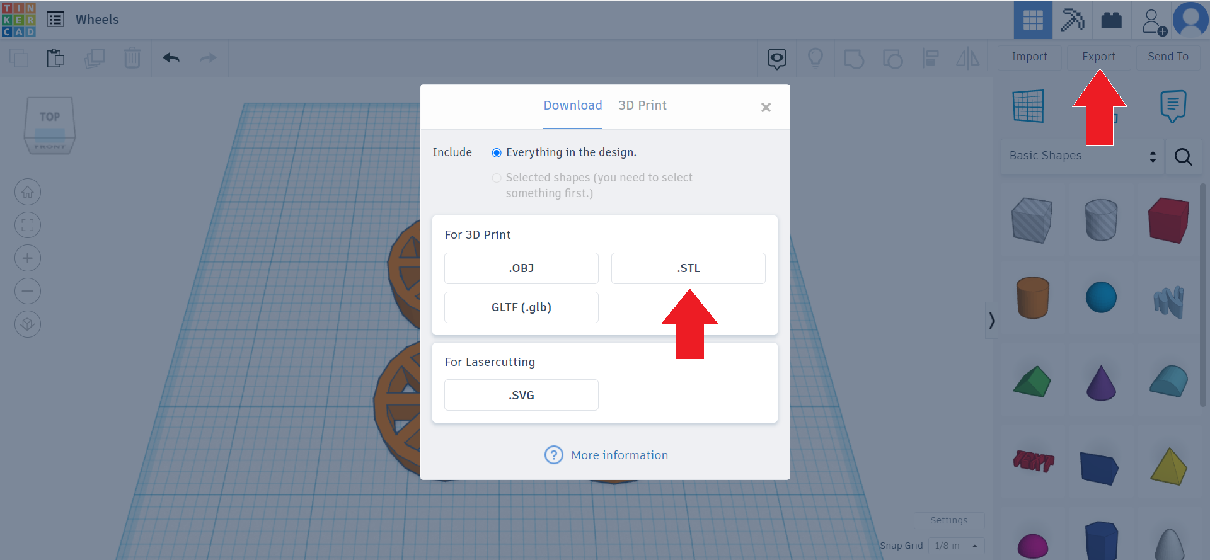Click the Copy icon in toolbar

pyautogui.click(x=19, y=58)
